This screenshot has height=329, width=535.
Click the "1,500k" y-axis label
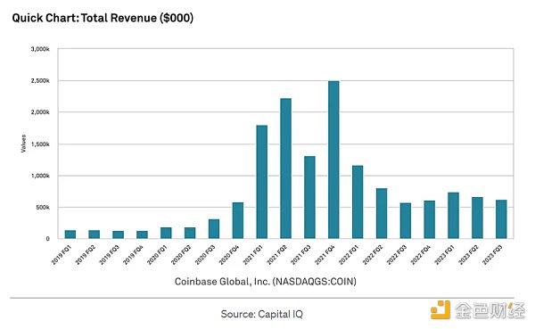click(40, 144)
